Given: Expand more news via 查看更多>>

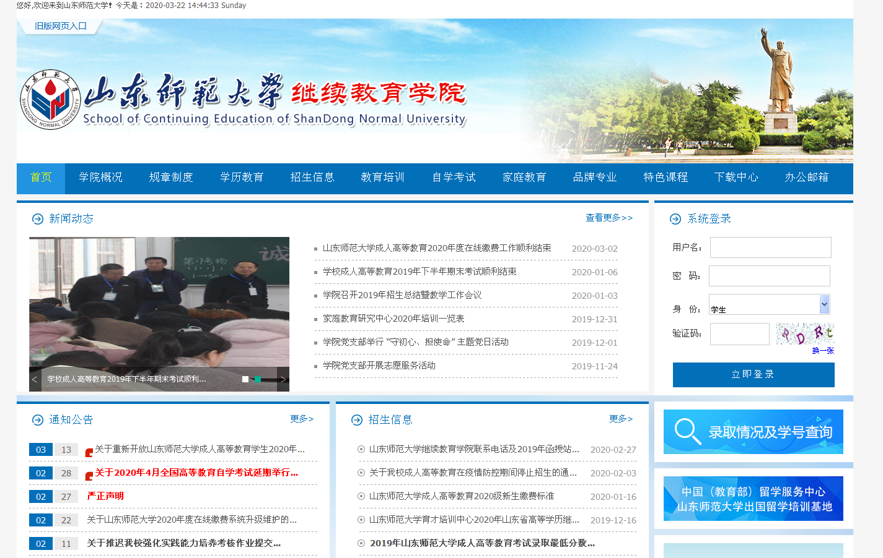Looking at the screenshot, I should 608,218.
